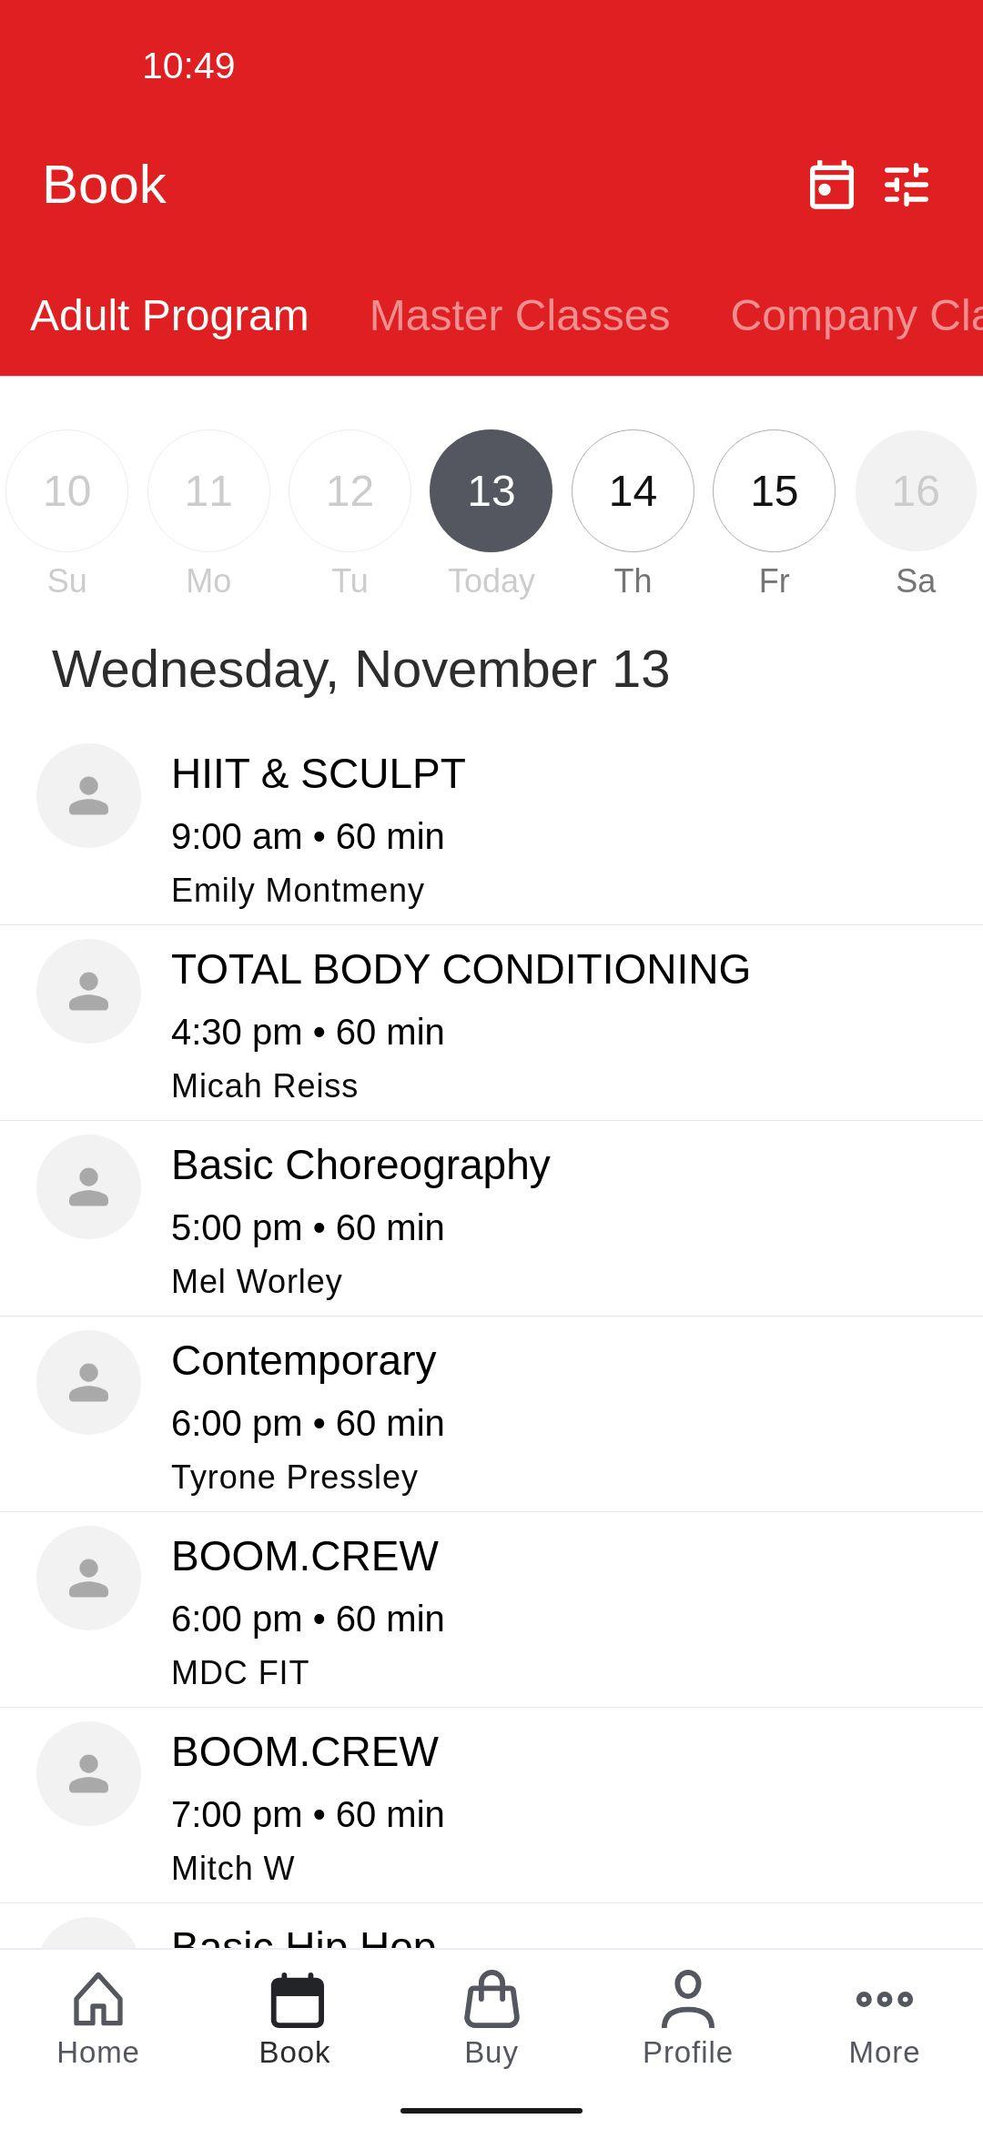Viewport: 983px width, 2129px height.
Task: Tap Emily Montmeny's instructor avatar
Action: pos(88,795)
